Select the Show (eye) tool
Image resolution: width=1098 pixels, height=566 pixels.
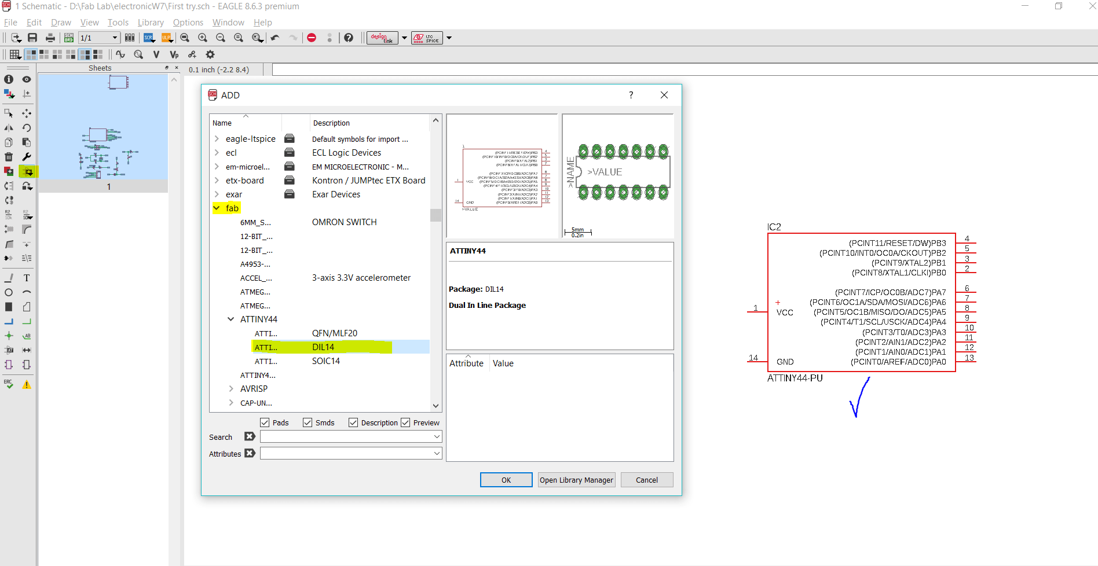click(x=27, y=79)
